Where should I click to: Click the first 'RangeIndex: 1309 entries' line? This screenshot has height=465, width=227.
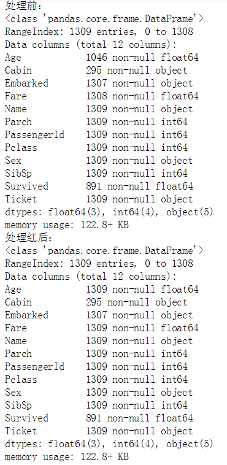pos(99,31)
